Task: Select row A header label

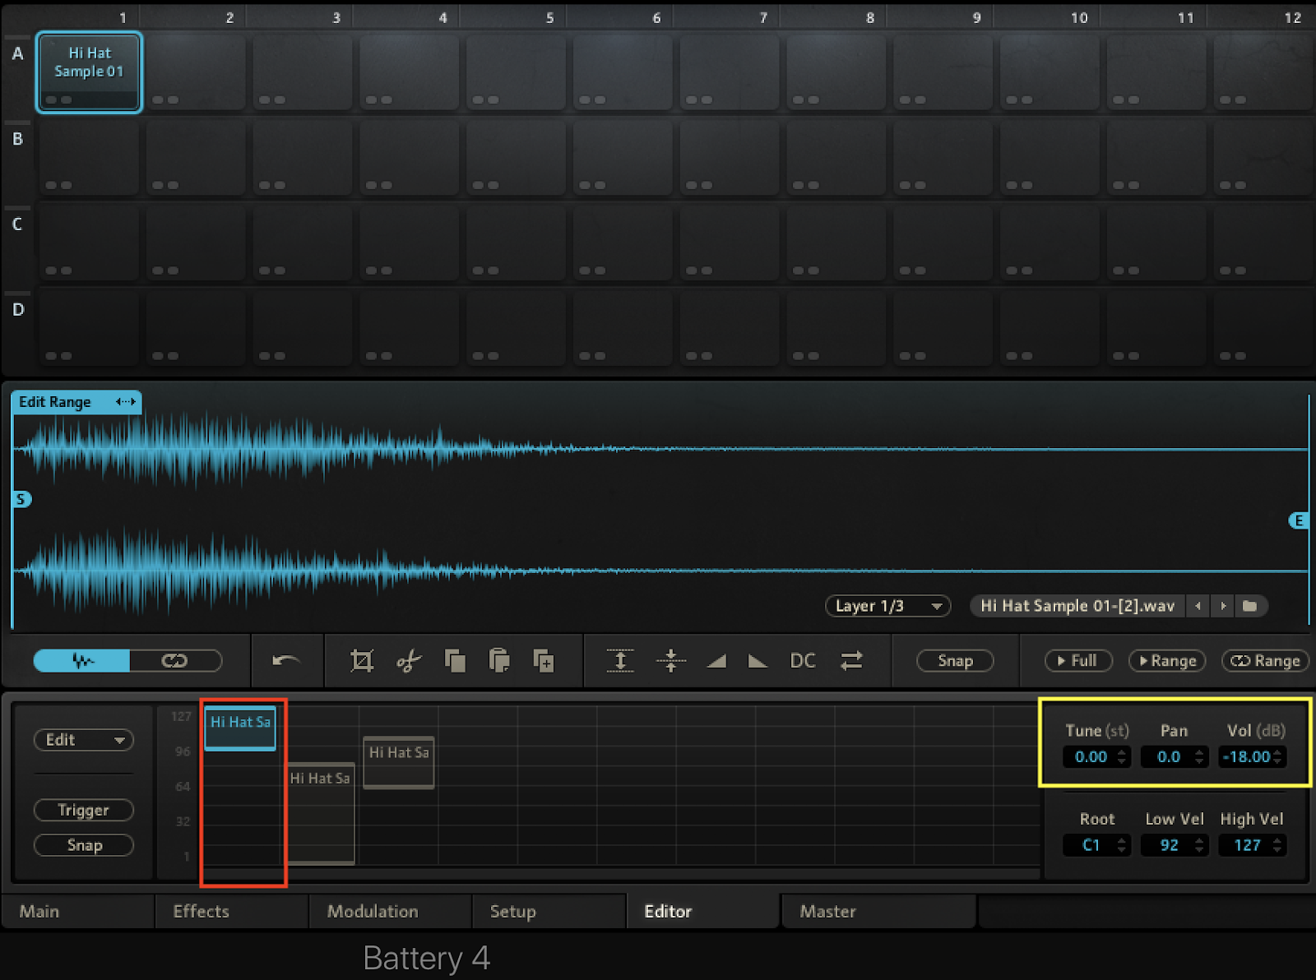Action: 17,53
